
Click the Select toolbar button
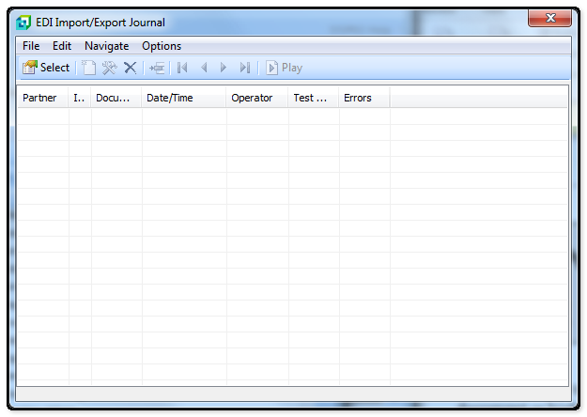46,68
